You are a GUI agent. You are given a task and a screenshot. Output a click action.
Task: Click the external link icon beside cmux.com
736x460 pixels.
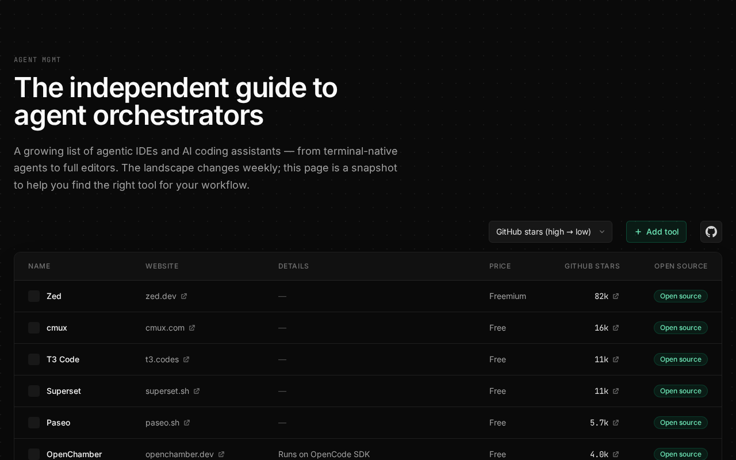192,328
